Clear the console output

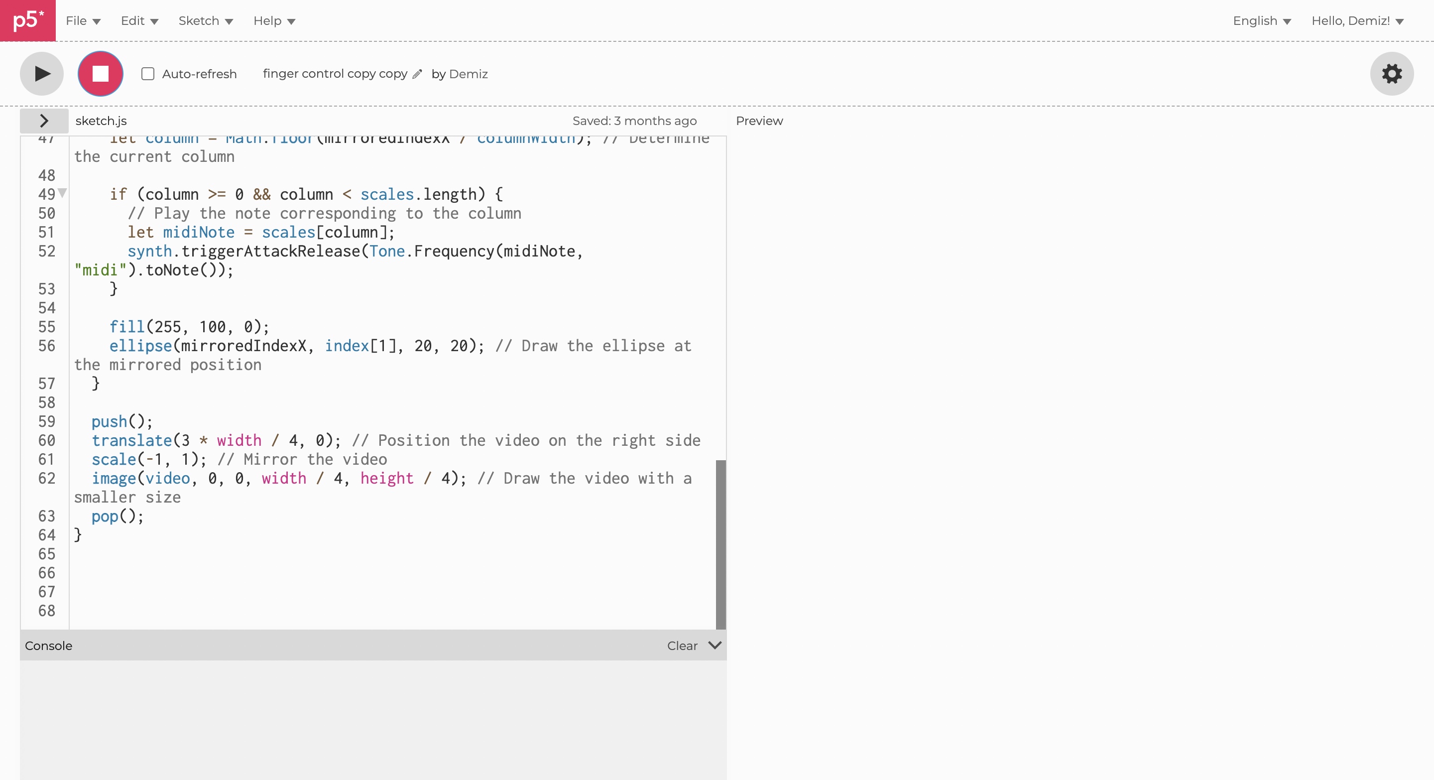[x=681, y=646]
